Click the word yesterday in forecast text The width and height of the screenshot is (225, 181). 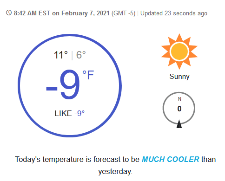115,172
